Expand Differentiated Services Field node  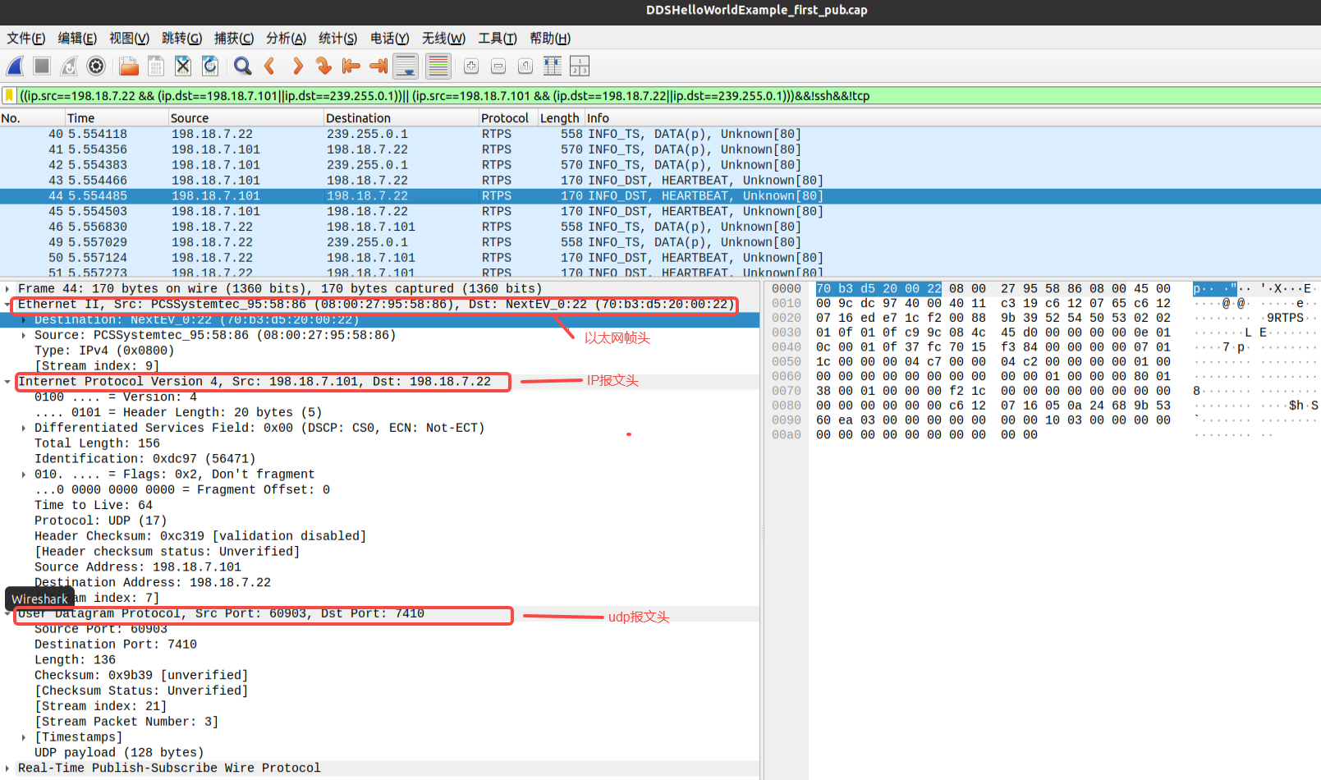pos(23,429)
